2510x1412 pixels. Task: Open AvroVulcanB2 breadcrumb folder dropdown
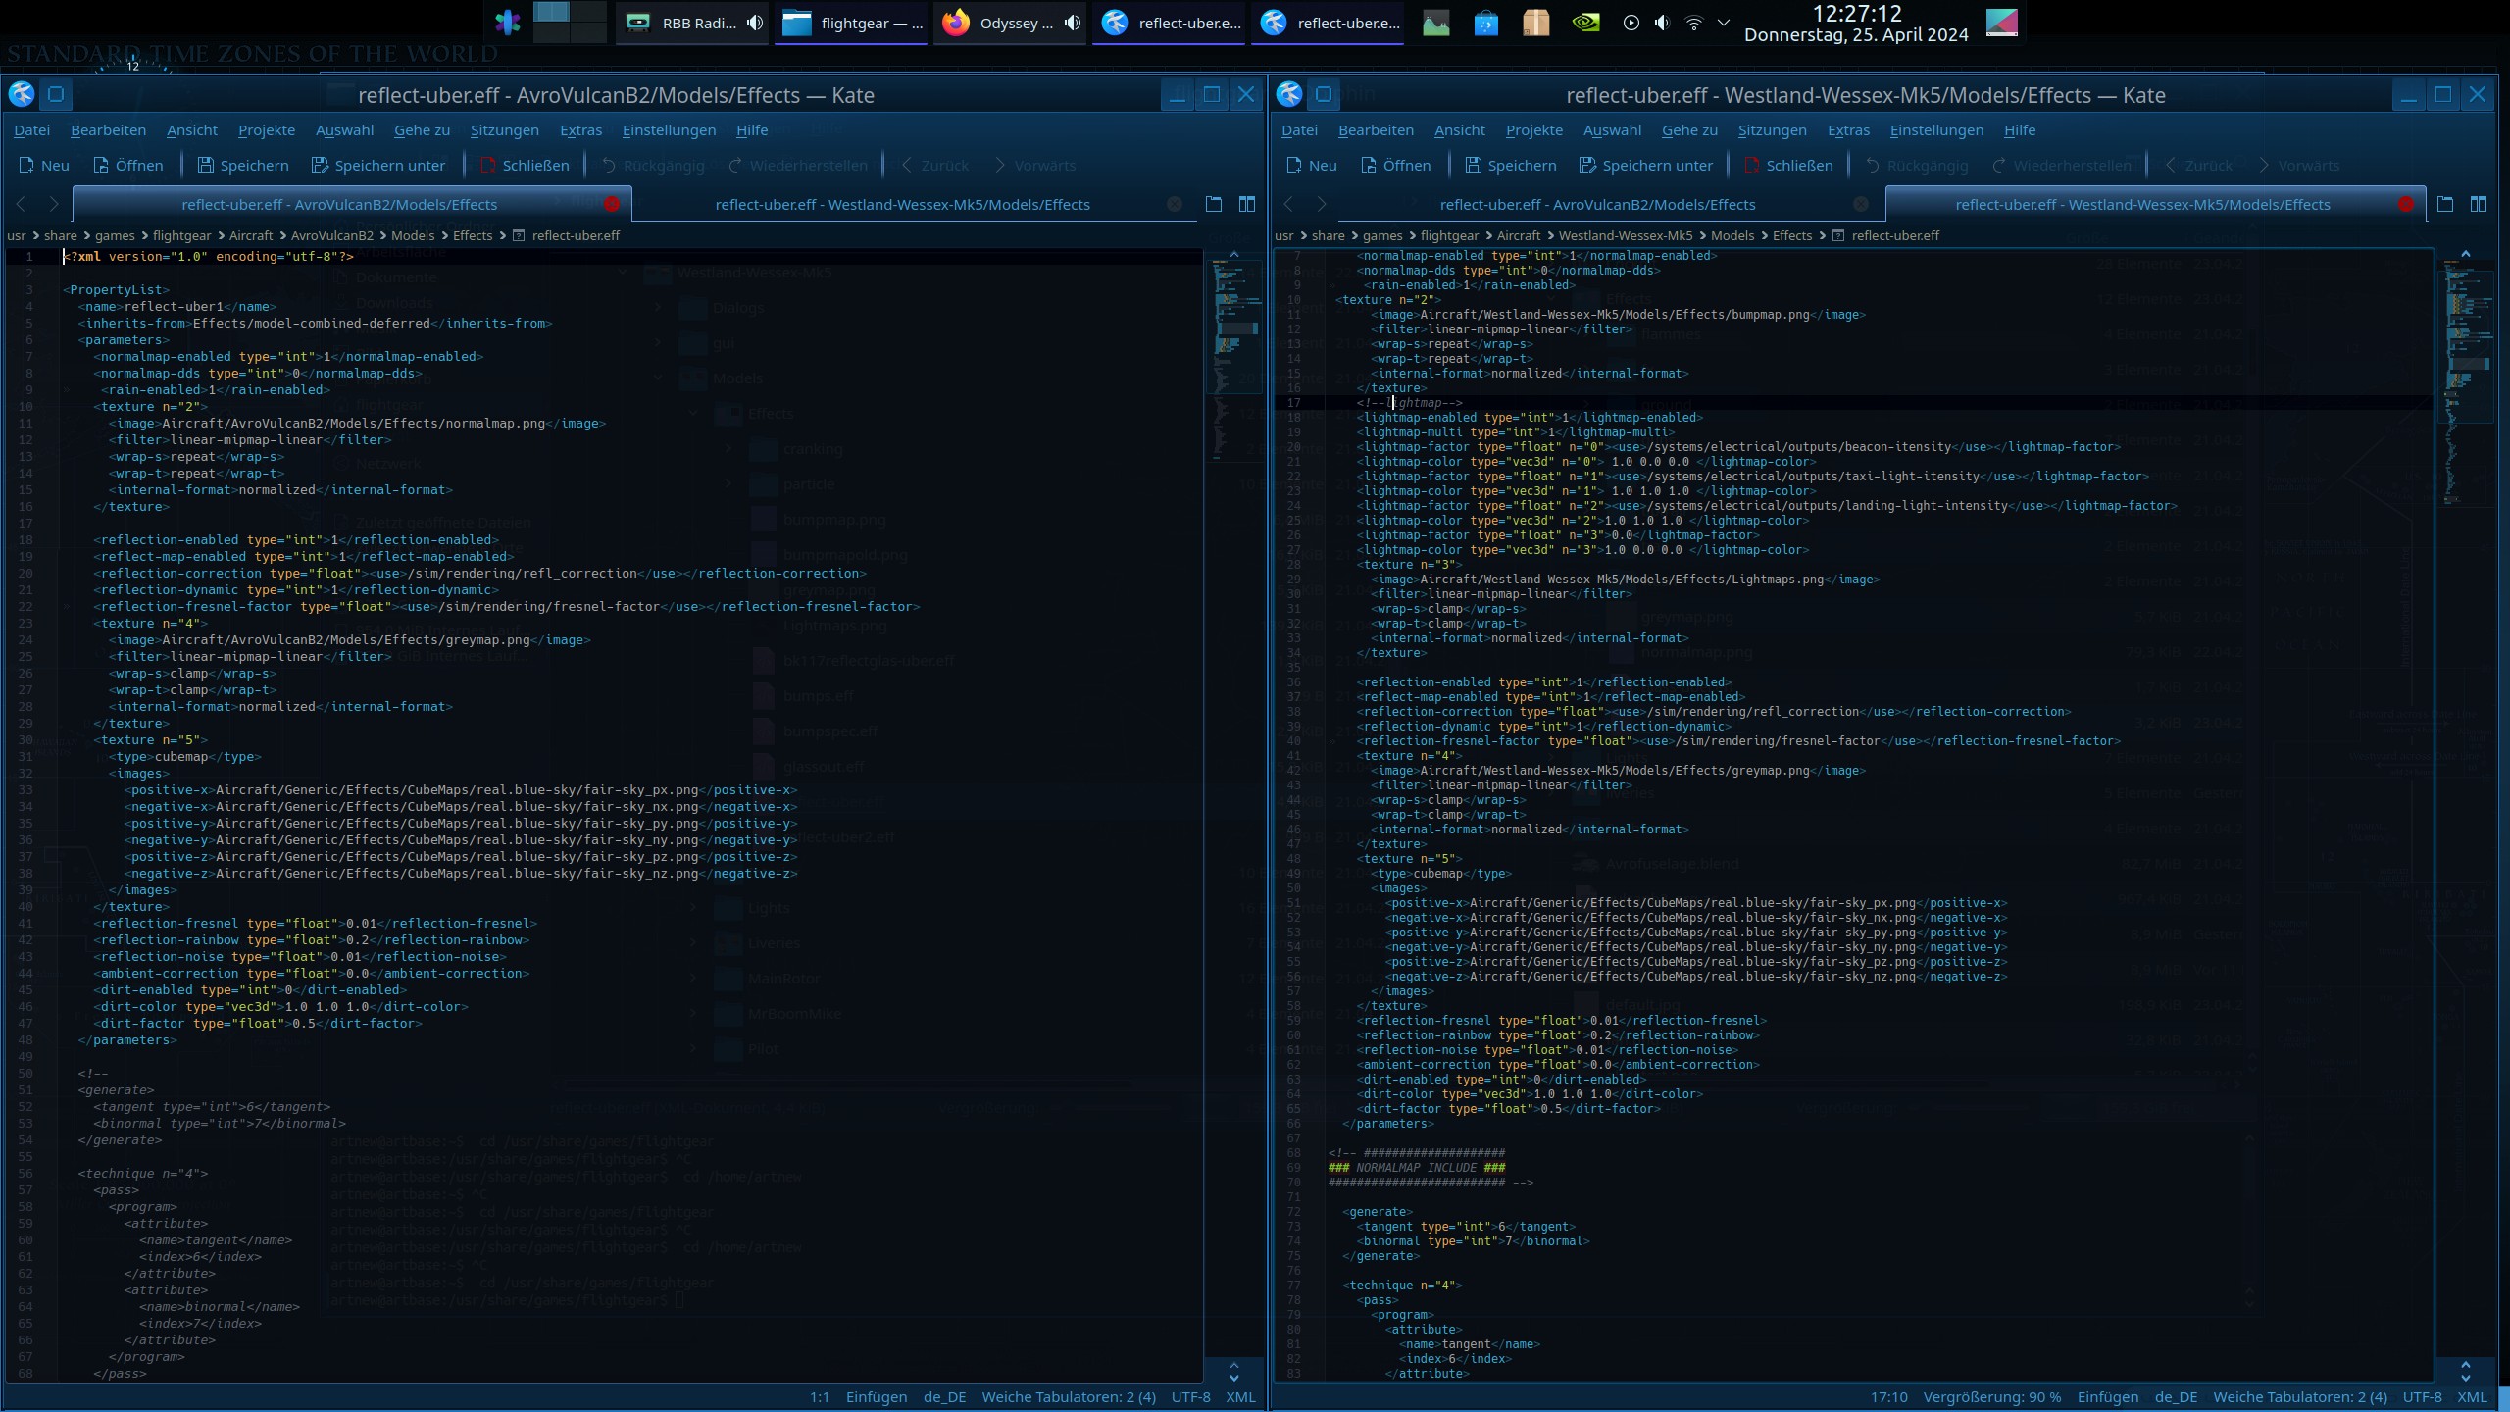pyautogui.click(x=331, y=235)
